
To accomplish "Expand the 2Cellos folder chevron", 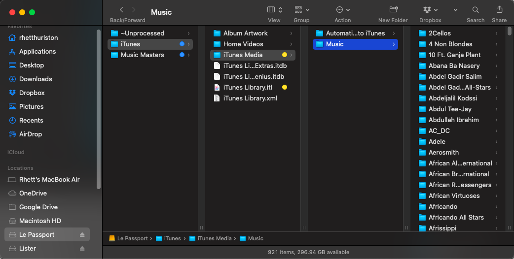I will [x=496, y=33].
